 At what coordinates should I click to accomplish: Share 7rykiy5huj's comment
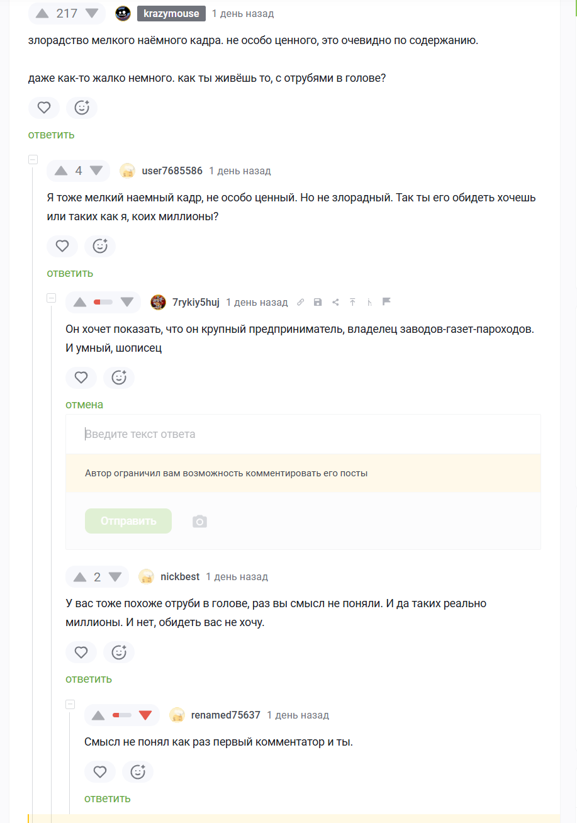pyautogui.click(x=335, y=302)
